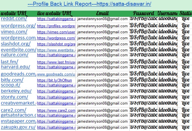Select the Password column header cell
The height and width of the screenshot is (131, 192).
pos(143,14)
